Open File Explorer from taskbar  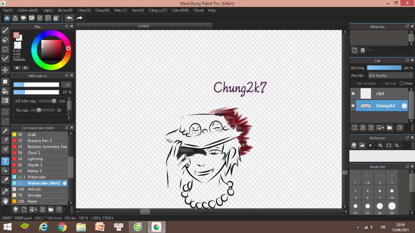[x=81, y=227]
